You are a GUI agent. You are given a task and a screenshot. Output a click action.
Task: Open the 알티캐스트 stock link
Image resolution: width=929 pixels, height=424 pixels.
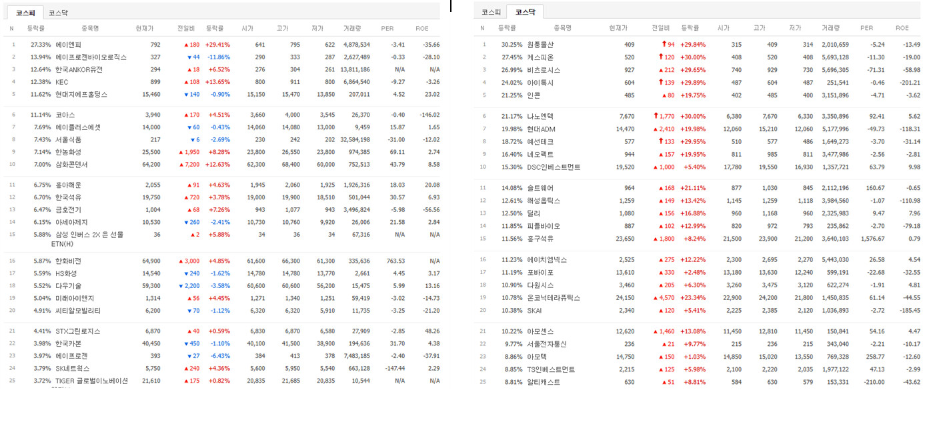click(544, 382)
